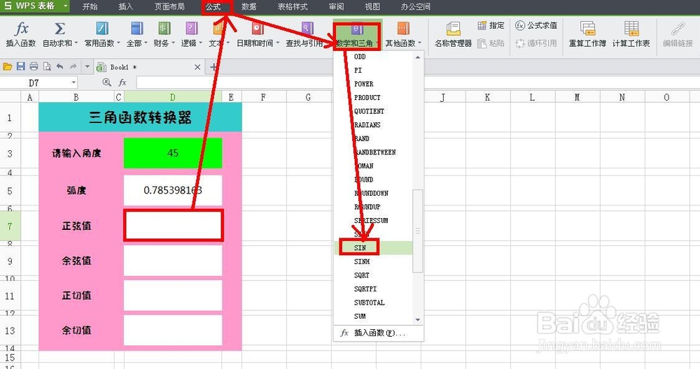Select PRODUCT from the function list
This screenshot has height=369, width=700.
coord(367,98)
